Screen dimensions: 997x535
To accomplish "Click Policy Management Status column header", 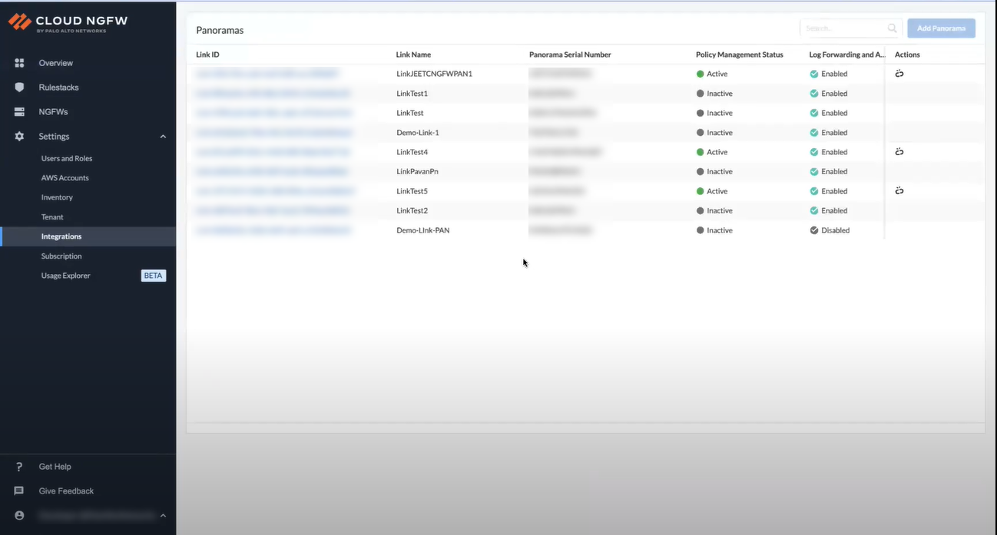I will coord(740,54).
